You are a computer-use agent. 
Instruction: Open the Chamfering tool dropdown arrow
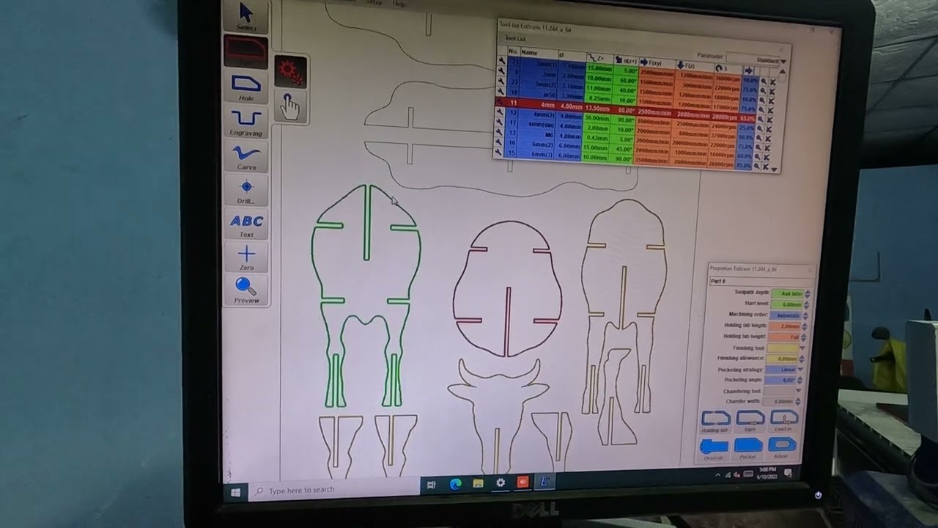799,391
